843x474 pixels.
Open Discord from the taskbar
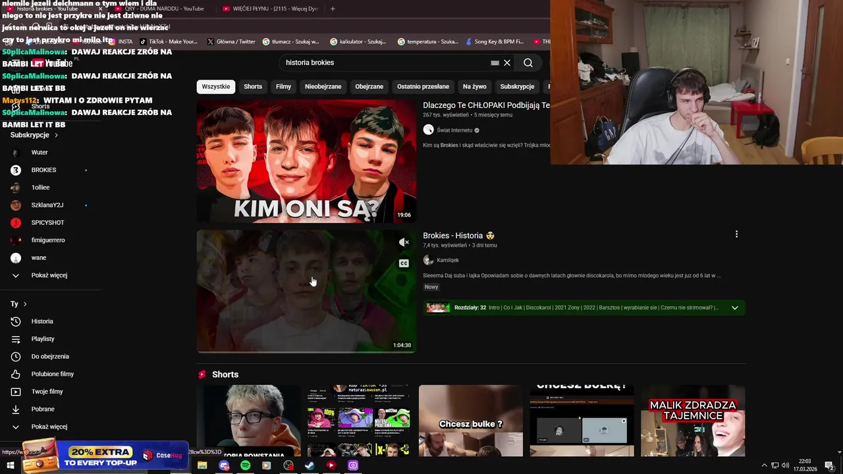click(x=224, y=465)
